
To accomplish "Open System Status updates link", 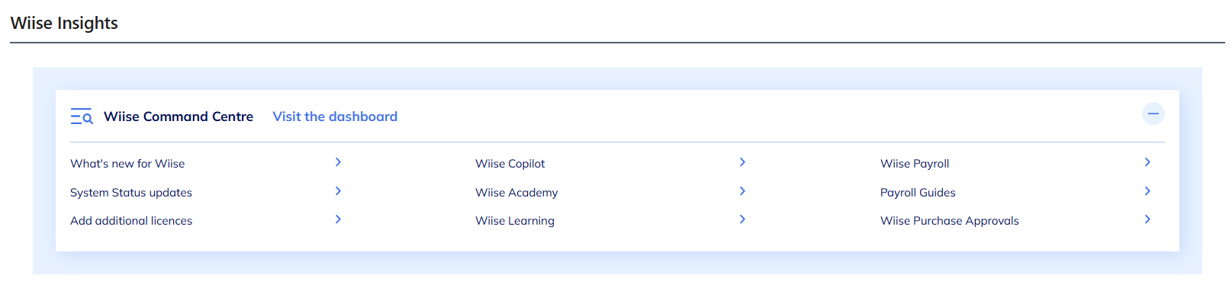I will [131, 193].
